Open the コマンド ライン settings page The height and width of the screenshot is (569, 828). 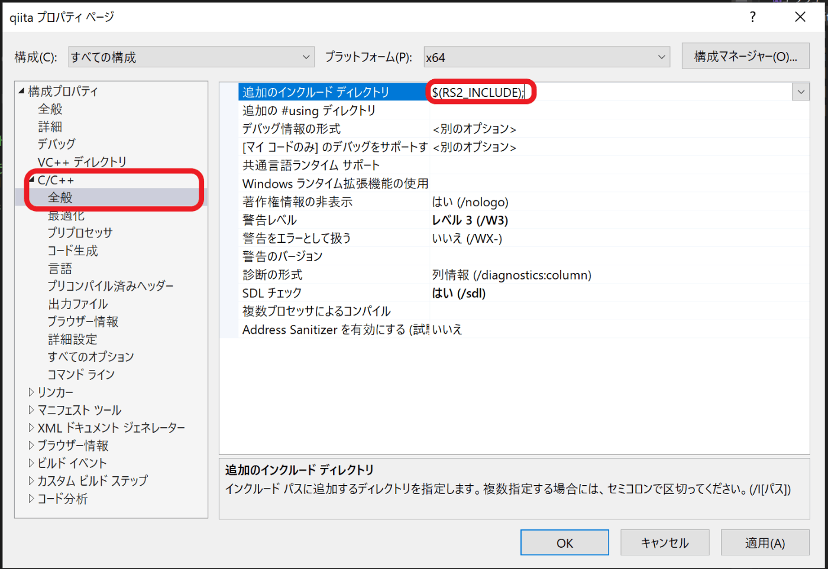point(82,374)
